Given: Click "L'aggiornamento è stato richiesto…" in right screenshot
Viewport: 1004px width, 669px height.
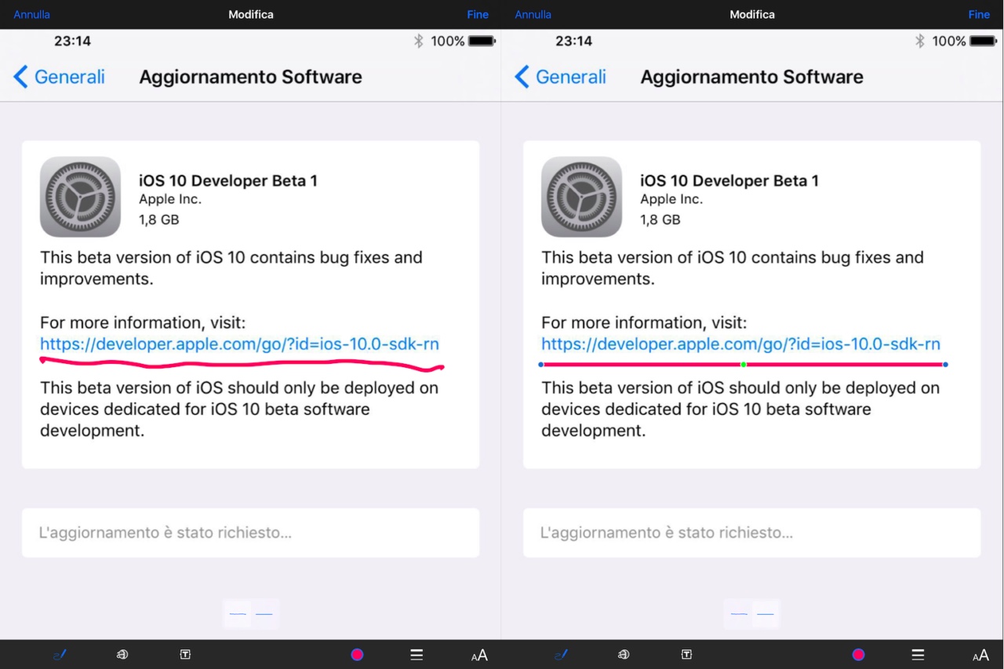Looking at the screenshot, I should tap(667, 533).
